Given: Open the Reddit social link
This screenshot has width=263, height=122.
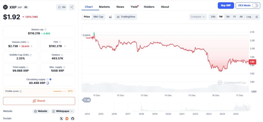Looking at the screenshot, I should click(67, 118).
